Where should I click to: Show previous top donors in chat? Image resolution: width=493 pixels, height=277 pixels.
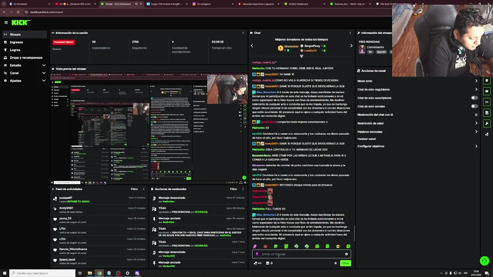[252, 46]
